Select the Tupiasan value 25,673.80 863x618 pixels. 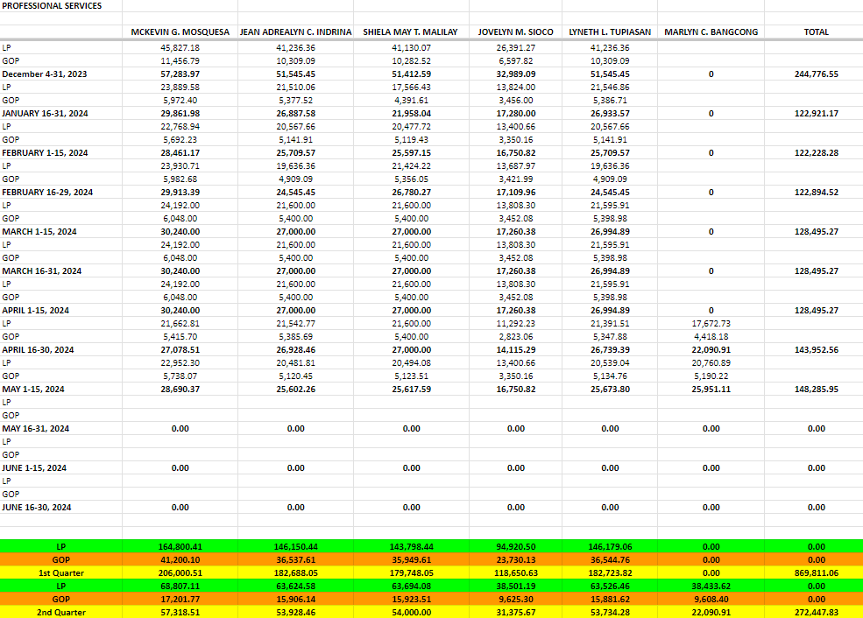point(610,390)
